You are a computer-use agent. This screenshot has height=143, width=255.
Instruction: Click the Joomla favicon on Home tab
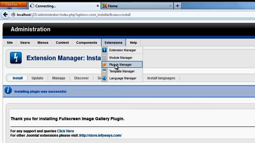[104, 6]
